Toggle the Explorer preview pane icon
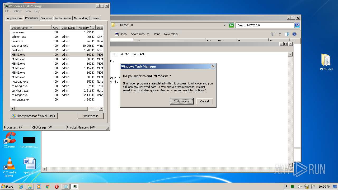The height and width of the screenshot is (190, 338). point(287,34)
